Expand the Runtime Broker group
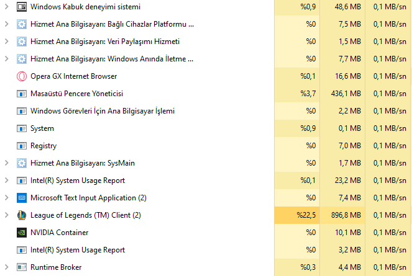Screen dimensions: 412x276 click(x=7, y=267)
